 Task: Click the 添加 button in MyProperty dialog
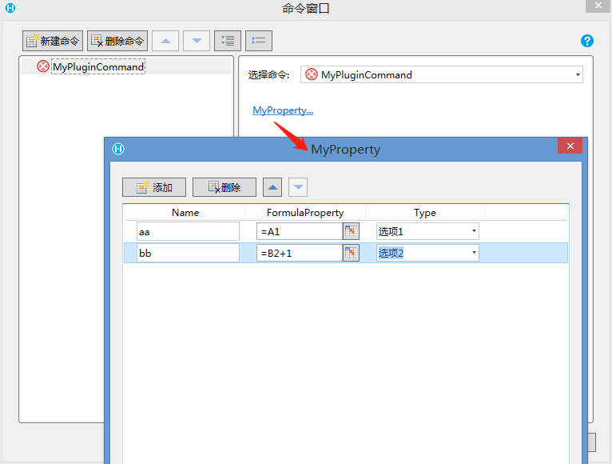tap(154, 187)
